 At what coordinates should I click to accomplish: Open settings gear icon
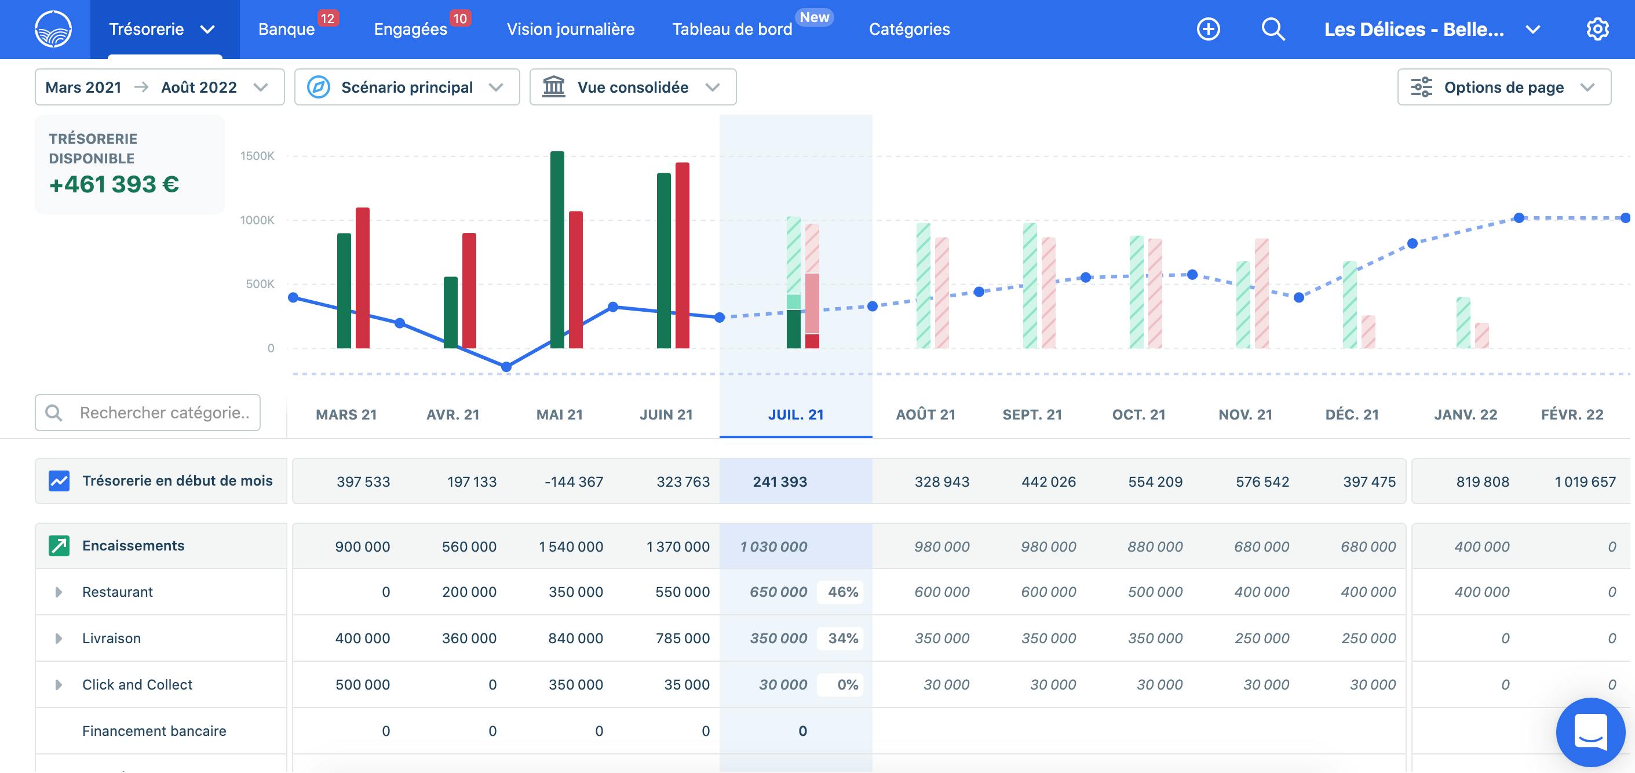(1597, 29)
